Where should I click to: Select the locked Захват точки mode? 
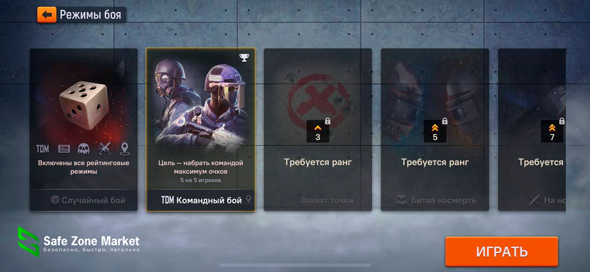(318, 200)
